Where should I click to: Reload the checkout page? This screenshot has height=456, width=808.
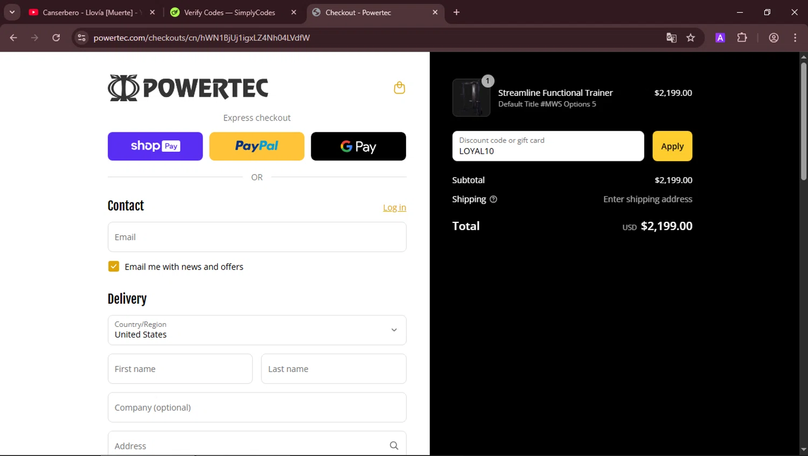pyautogui.click(x=56, y=38)
